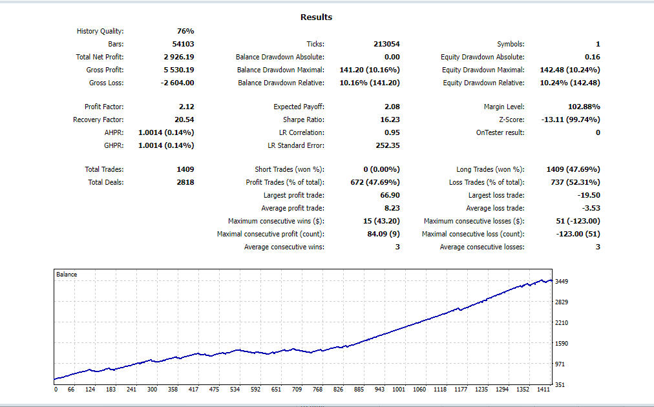
Task: Click trade number 66 on chart axis
Action: [x=71, y=390]
